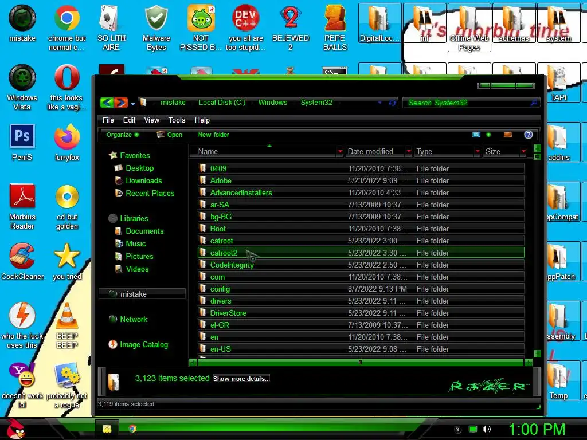Toggle the preview pane icon

508,135
